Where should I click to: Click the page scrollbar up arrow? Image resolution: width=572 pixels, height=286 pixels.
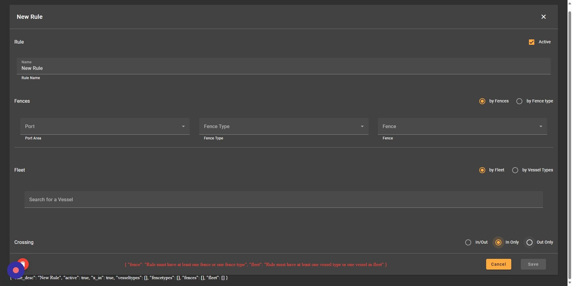[570, 2]
